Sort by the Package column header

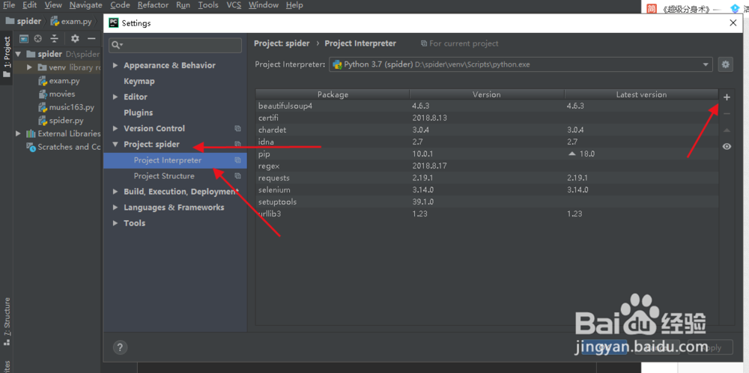pyautogui.click(x=333, y=94)
